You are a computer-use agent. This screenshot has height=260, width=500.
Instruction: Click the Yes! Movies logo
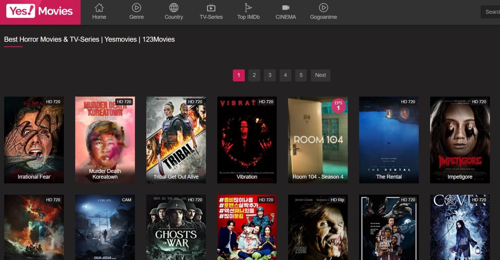[40, 12]
